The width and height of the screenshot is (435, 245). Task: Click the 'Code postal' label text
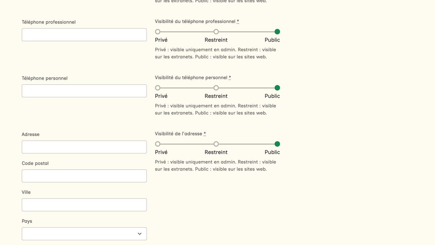click(x=35, y=163)
